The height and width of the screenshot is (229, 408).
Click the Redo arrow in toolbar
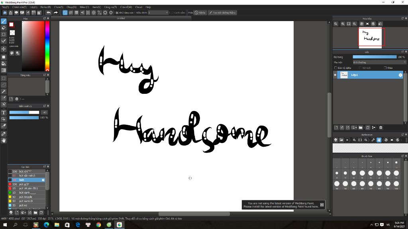pos(56,12)
